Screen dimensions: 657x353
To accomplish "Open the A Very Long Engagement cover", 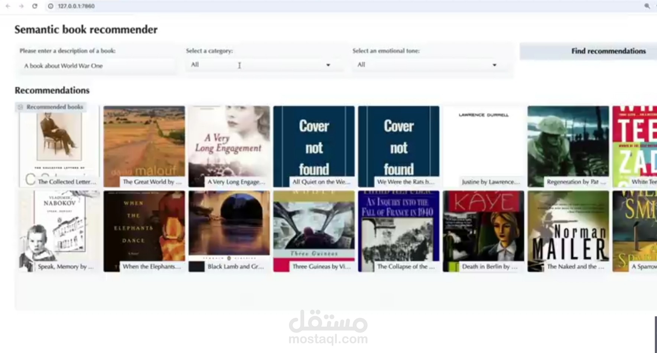I will [x=229, y=145].
